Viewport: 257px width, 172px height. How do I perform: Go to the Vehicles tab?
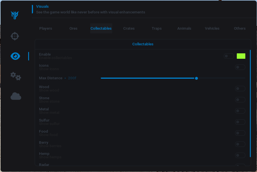click(x=212, y=29)
